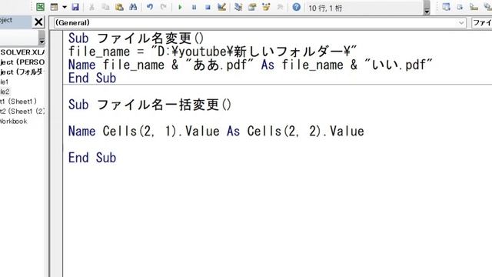This screenshot has width=492, height=277.
Task: Click the Project pane scroll down arrow
Action: (x=42, y=41)
